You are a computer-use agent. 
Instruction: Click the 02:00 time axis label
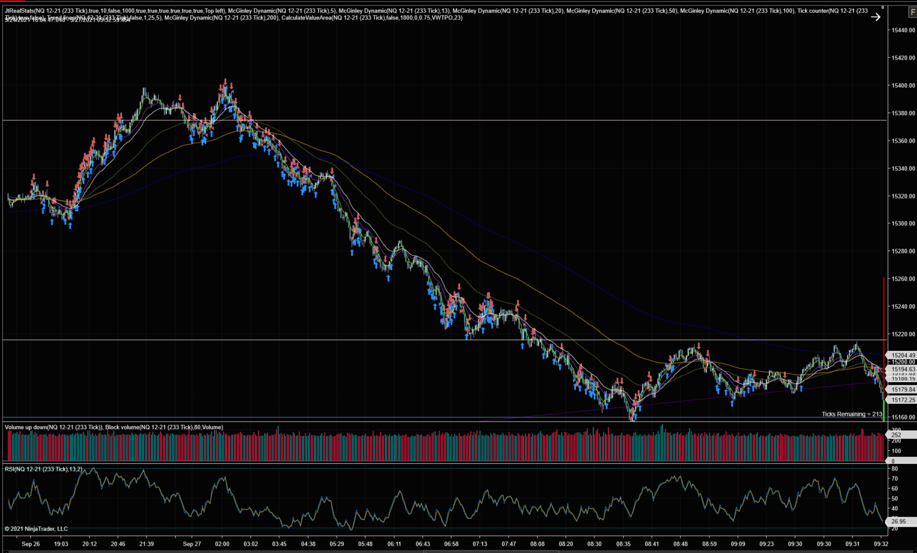coord(222,544)
